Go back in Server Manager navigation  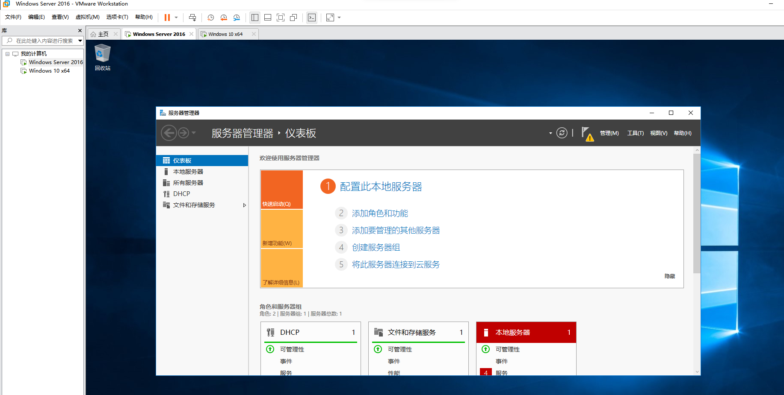169,133
